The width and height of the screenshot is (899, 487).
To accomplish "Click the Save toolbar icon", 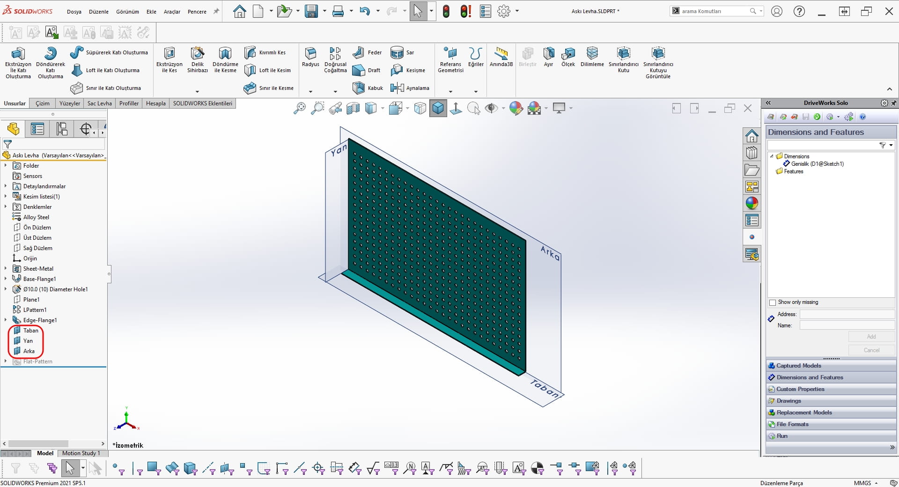I will [311, 11].
